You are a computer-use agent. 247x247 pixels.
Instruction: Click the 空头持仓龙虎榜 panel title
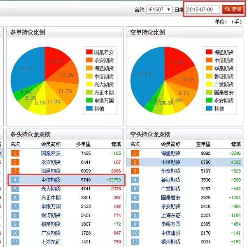point(150,134)
